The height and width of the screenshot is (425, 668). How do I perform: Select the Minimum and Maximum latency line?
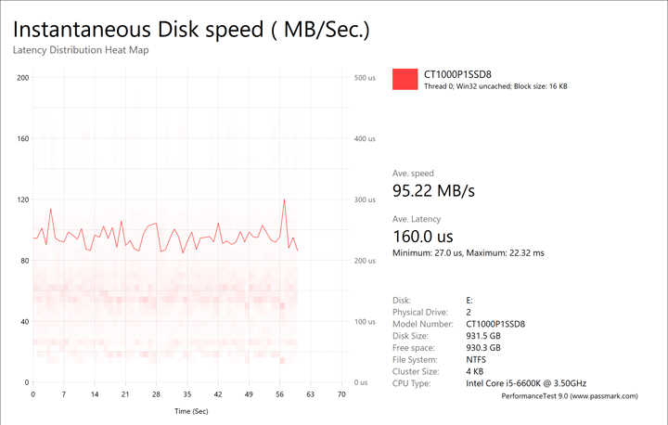tap(469, 252)
